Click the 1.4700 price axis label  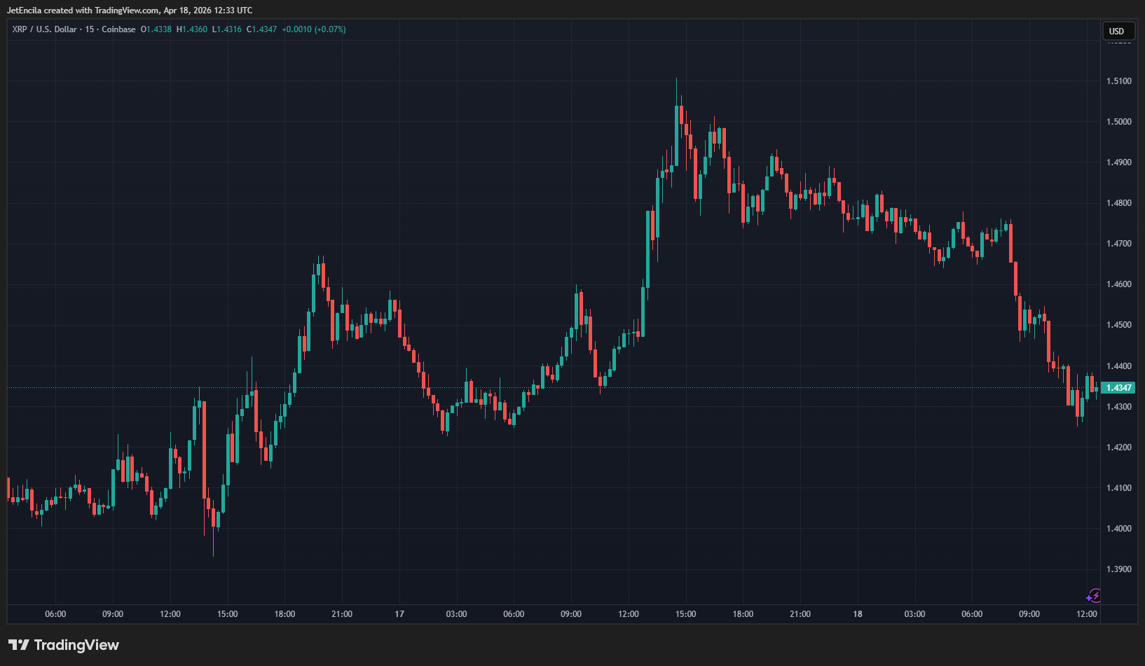point(1118,244)
